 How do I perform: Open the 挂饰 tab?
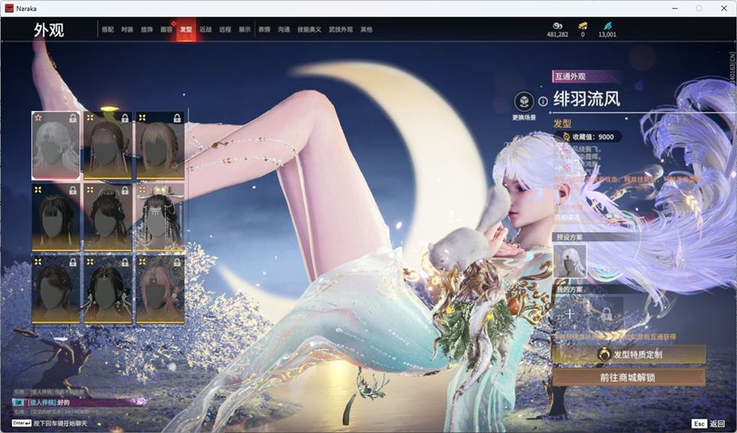tap(147, 29)
